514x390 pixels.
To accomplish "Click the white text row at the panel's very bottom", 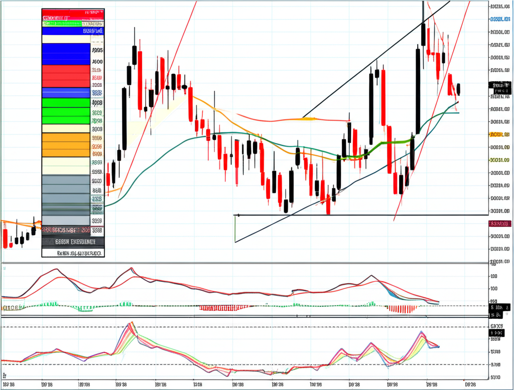I will (x=73, y=254).
